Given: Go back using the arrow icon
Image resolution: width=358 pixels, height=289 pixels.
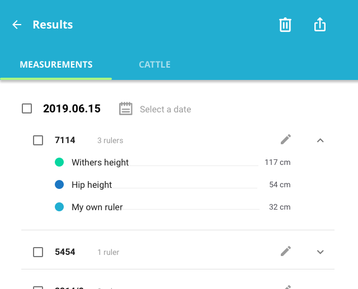Looking at the screenshot, I should [17, 25].
